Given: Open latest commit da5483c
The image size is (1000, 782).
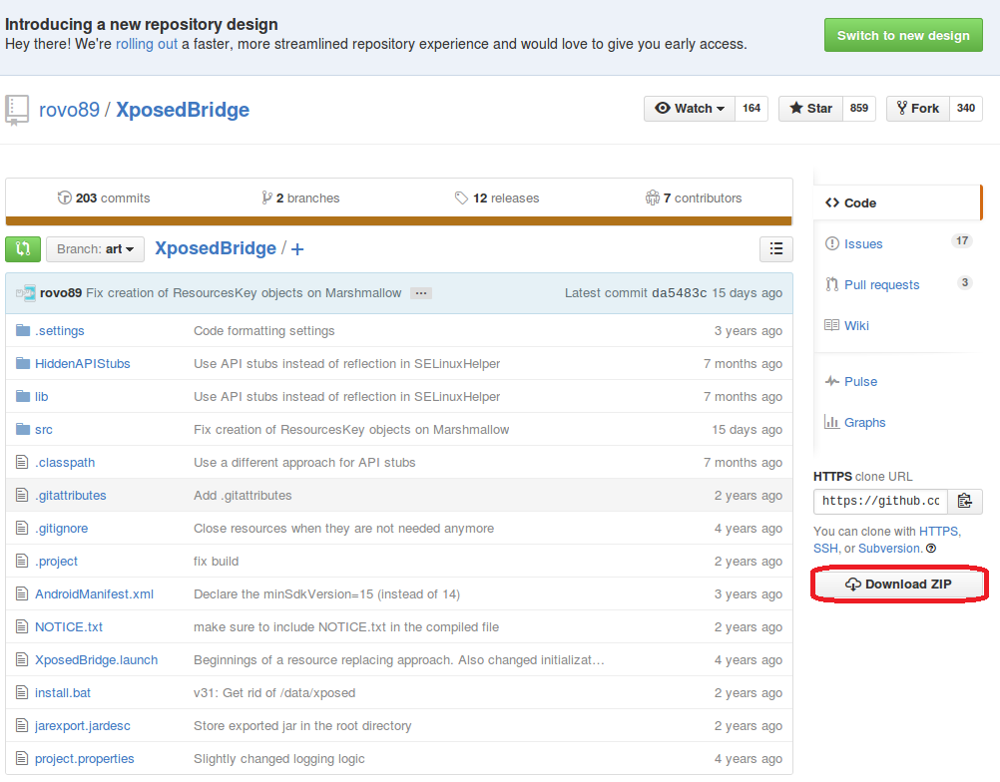Looking at the screenshot, I should (x=680, y=293).
